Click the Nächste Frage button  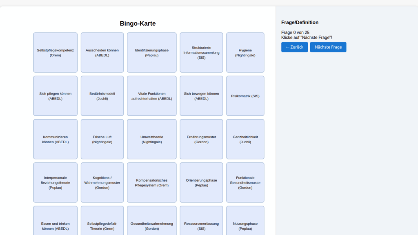[328, 47]
